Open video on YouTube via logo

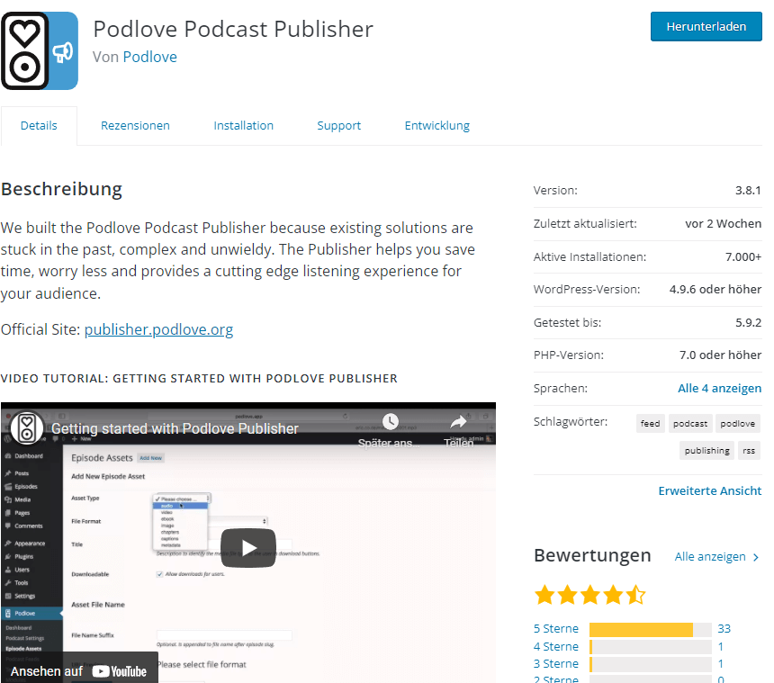coord(119,670)
